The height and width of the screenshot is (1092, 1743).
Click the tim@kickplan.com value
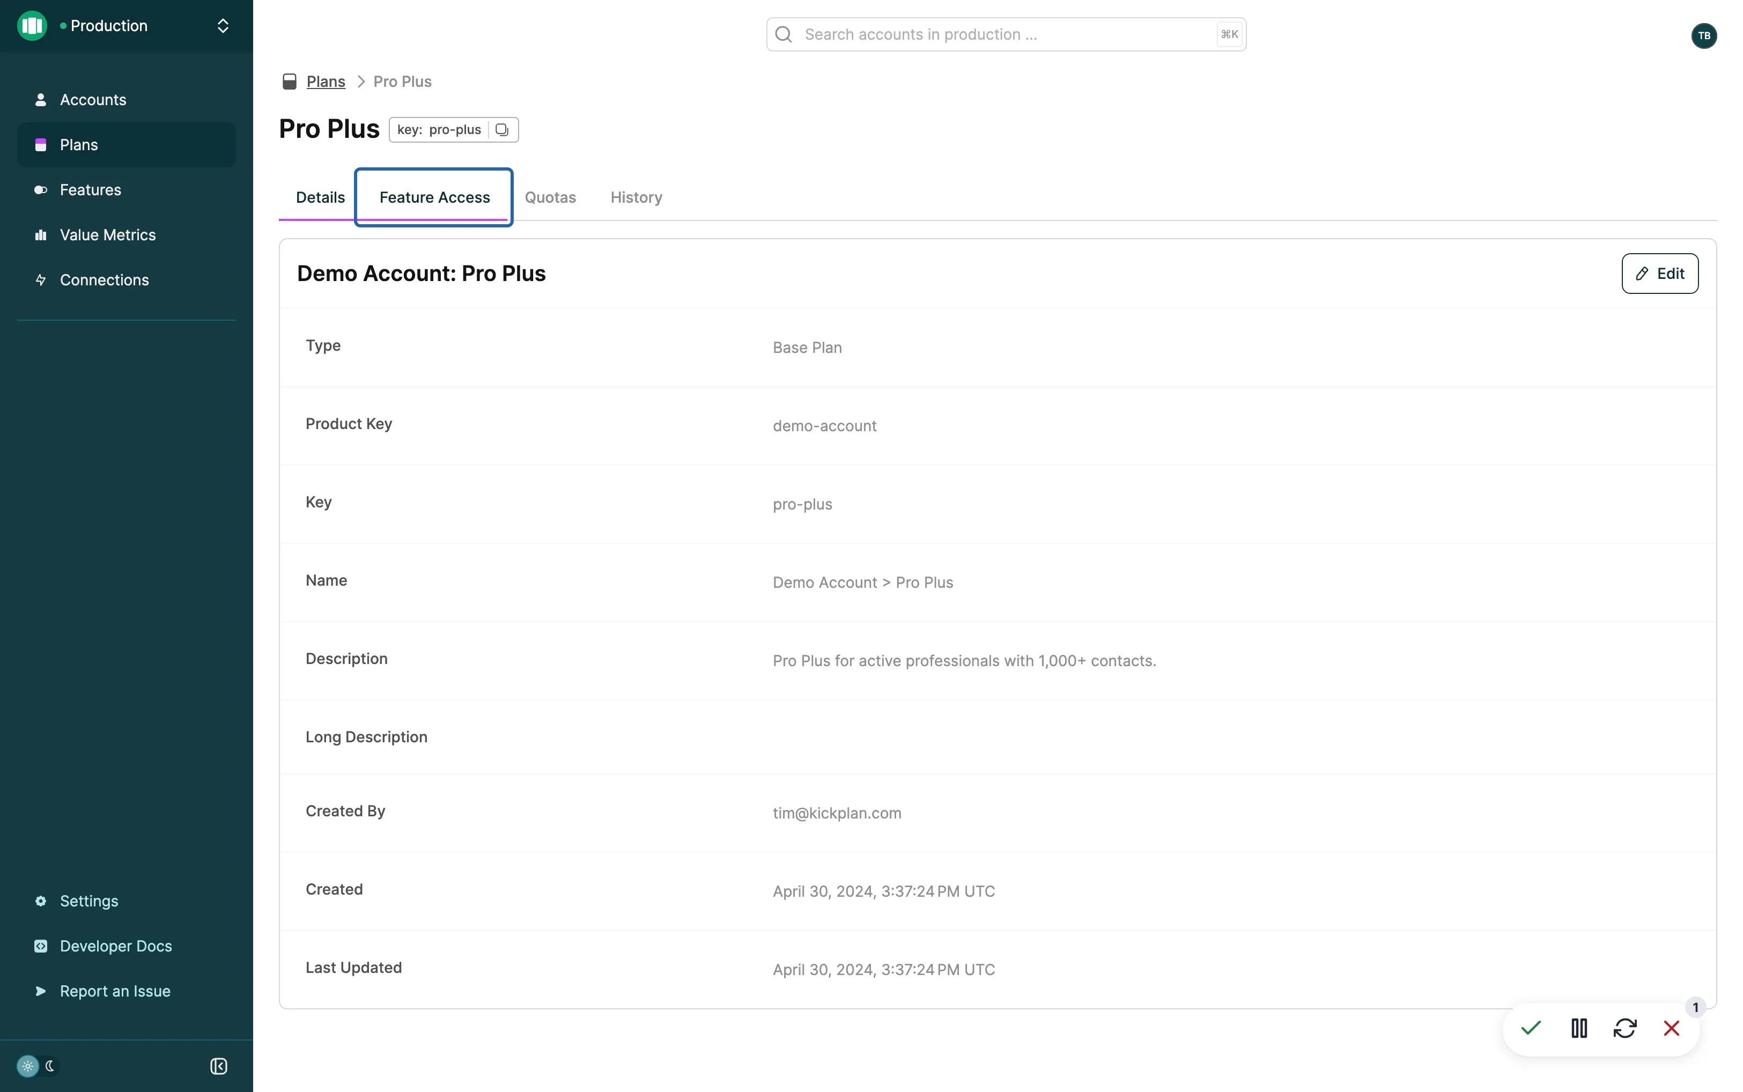[x=837, y=813]
